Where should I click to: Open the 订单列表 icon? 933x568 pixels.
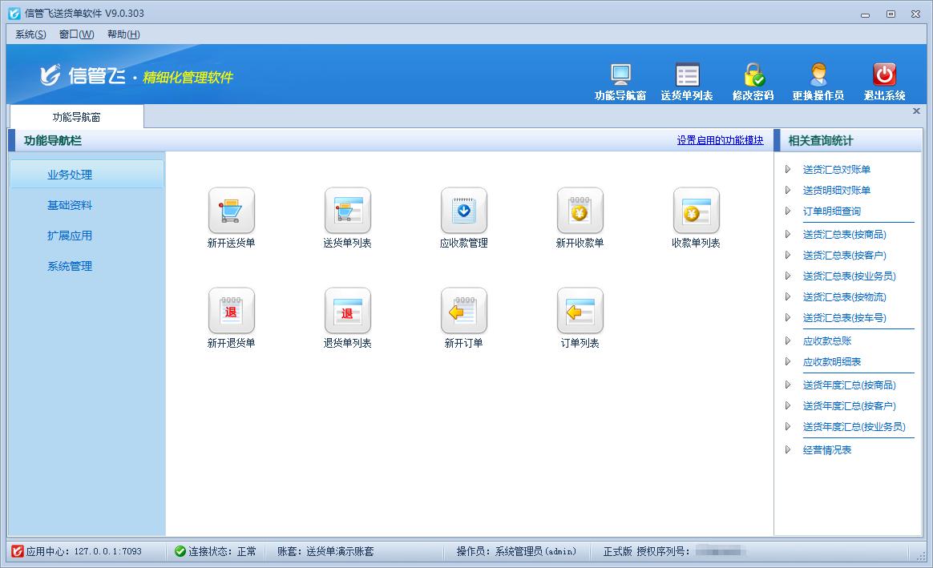pos(580,311)
